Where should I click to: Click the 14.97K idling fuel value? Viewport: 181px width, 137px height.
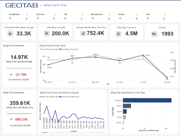(19, 57)
